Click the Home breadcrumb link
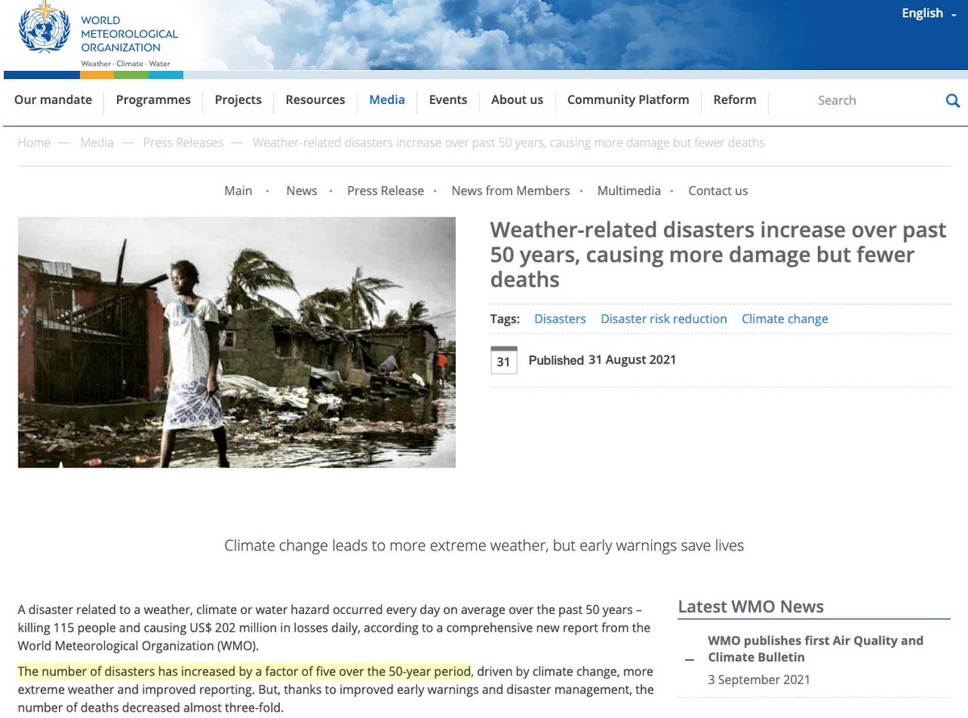Image resolution: width=968 pixels, height=718 pixels. pyautogui.click(x=34, y=143)
